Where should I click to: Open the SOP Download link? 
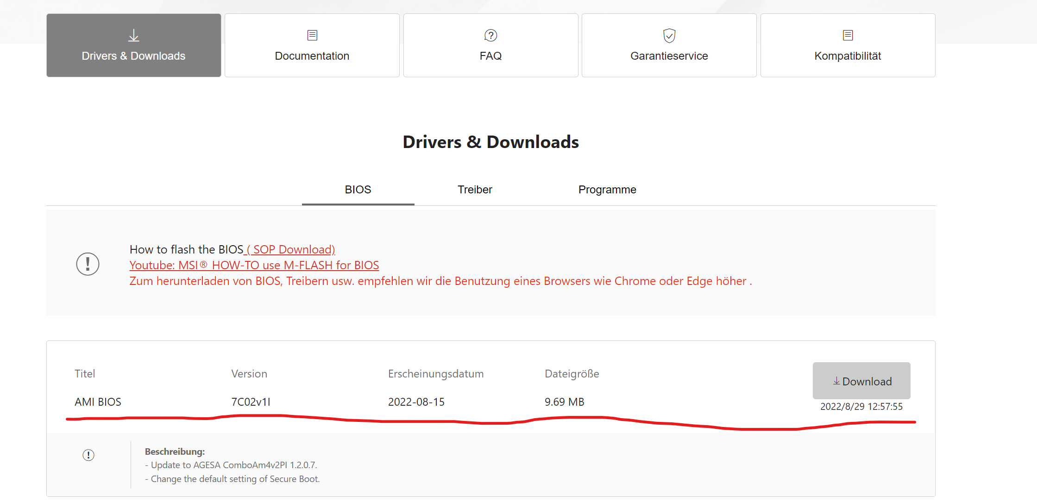pyautogui.click(x=291, y=250)
